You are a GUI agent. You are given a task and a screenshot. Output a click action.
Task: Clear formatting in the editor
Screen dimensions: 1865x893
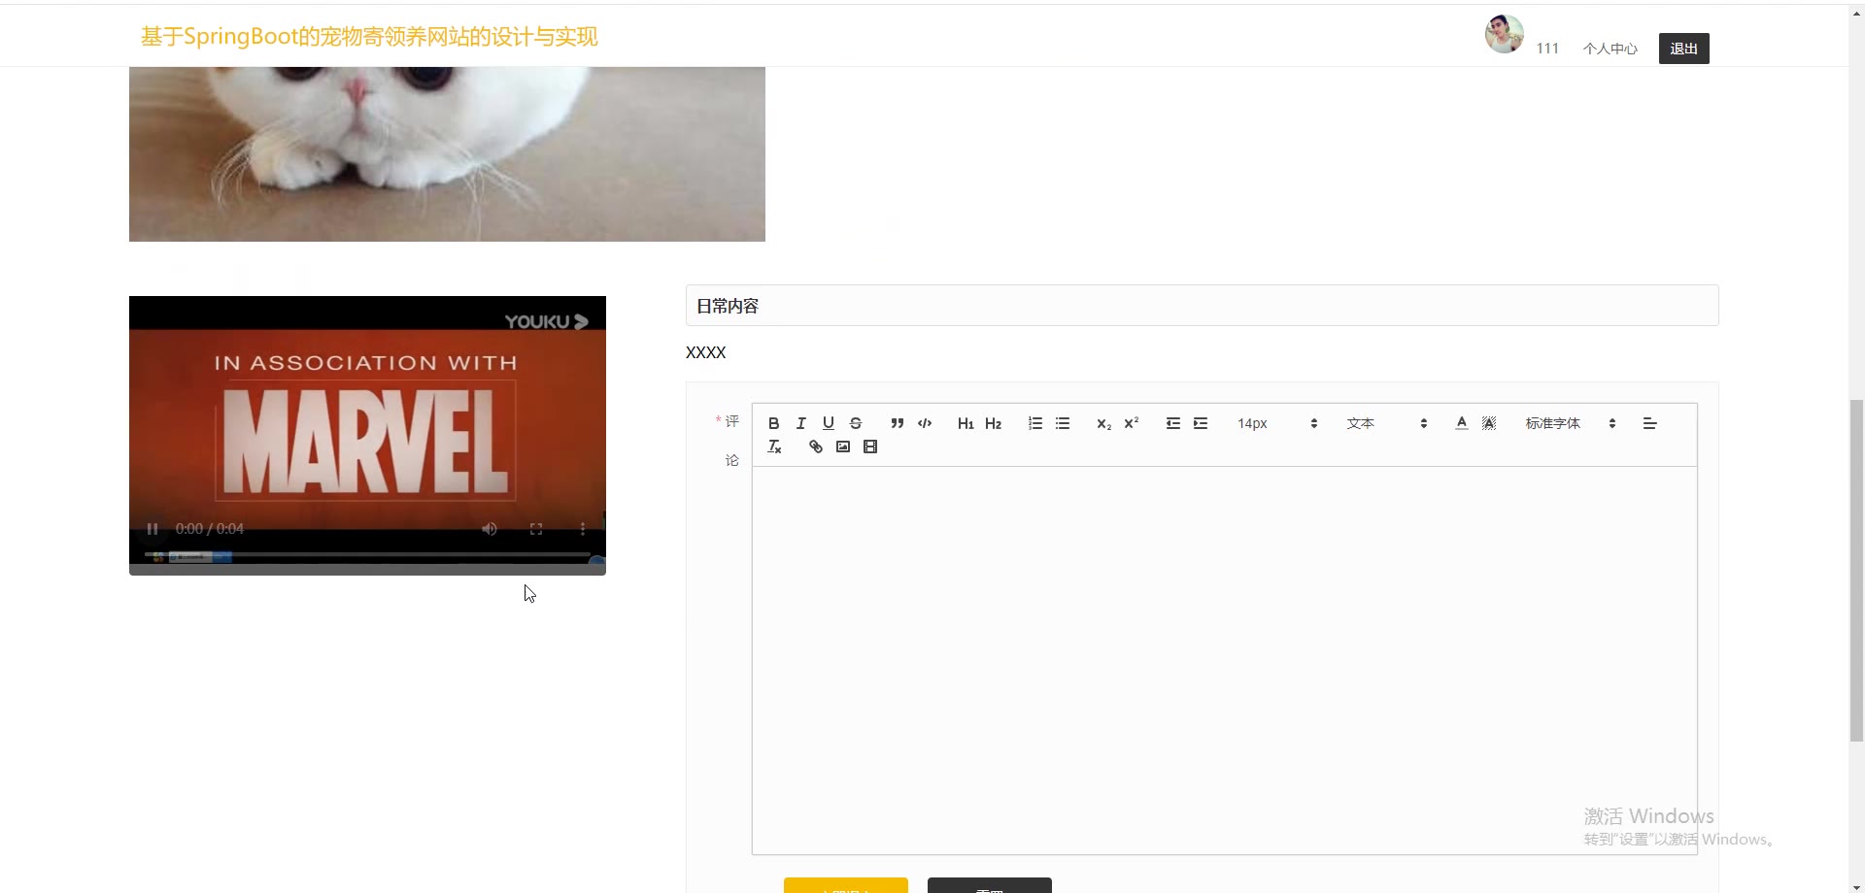pyautogui.click(x=773, y=446)
